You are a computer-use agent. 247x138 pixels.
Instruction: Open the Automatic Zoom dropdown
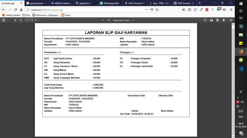click(123, 20)
